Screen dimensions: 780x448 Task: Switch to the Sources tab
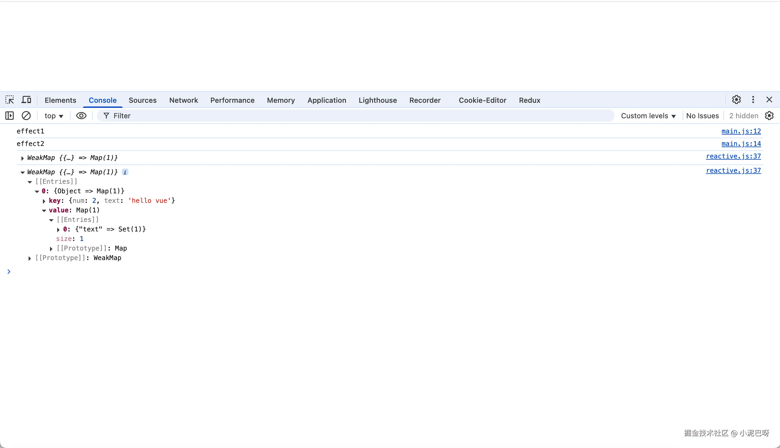point(142,100)
